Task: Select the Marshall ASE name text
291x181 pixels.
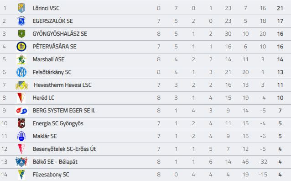Action: (x=49, y=59)
